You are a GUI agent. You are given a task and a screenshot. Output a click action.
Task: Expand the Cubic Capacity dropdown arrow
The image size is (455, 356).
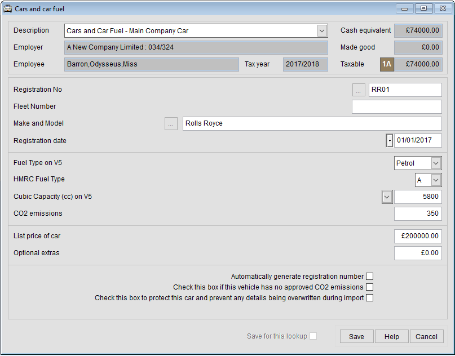[387, 197]
